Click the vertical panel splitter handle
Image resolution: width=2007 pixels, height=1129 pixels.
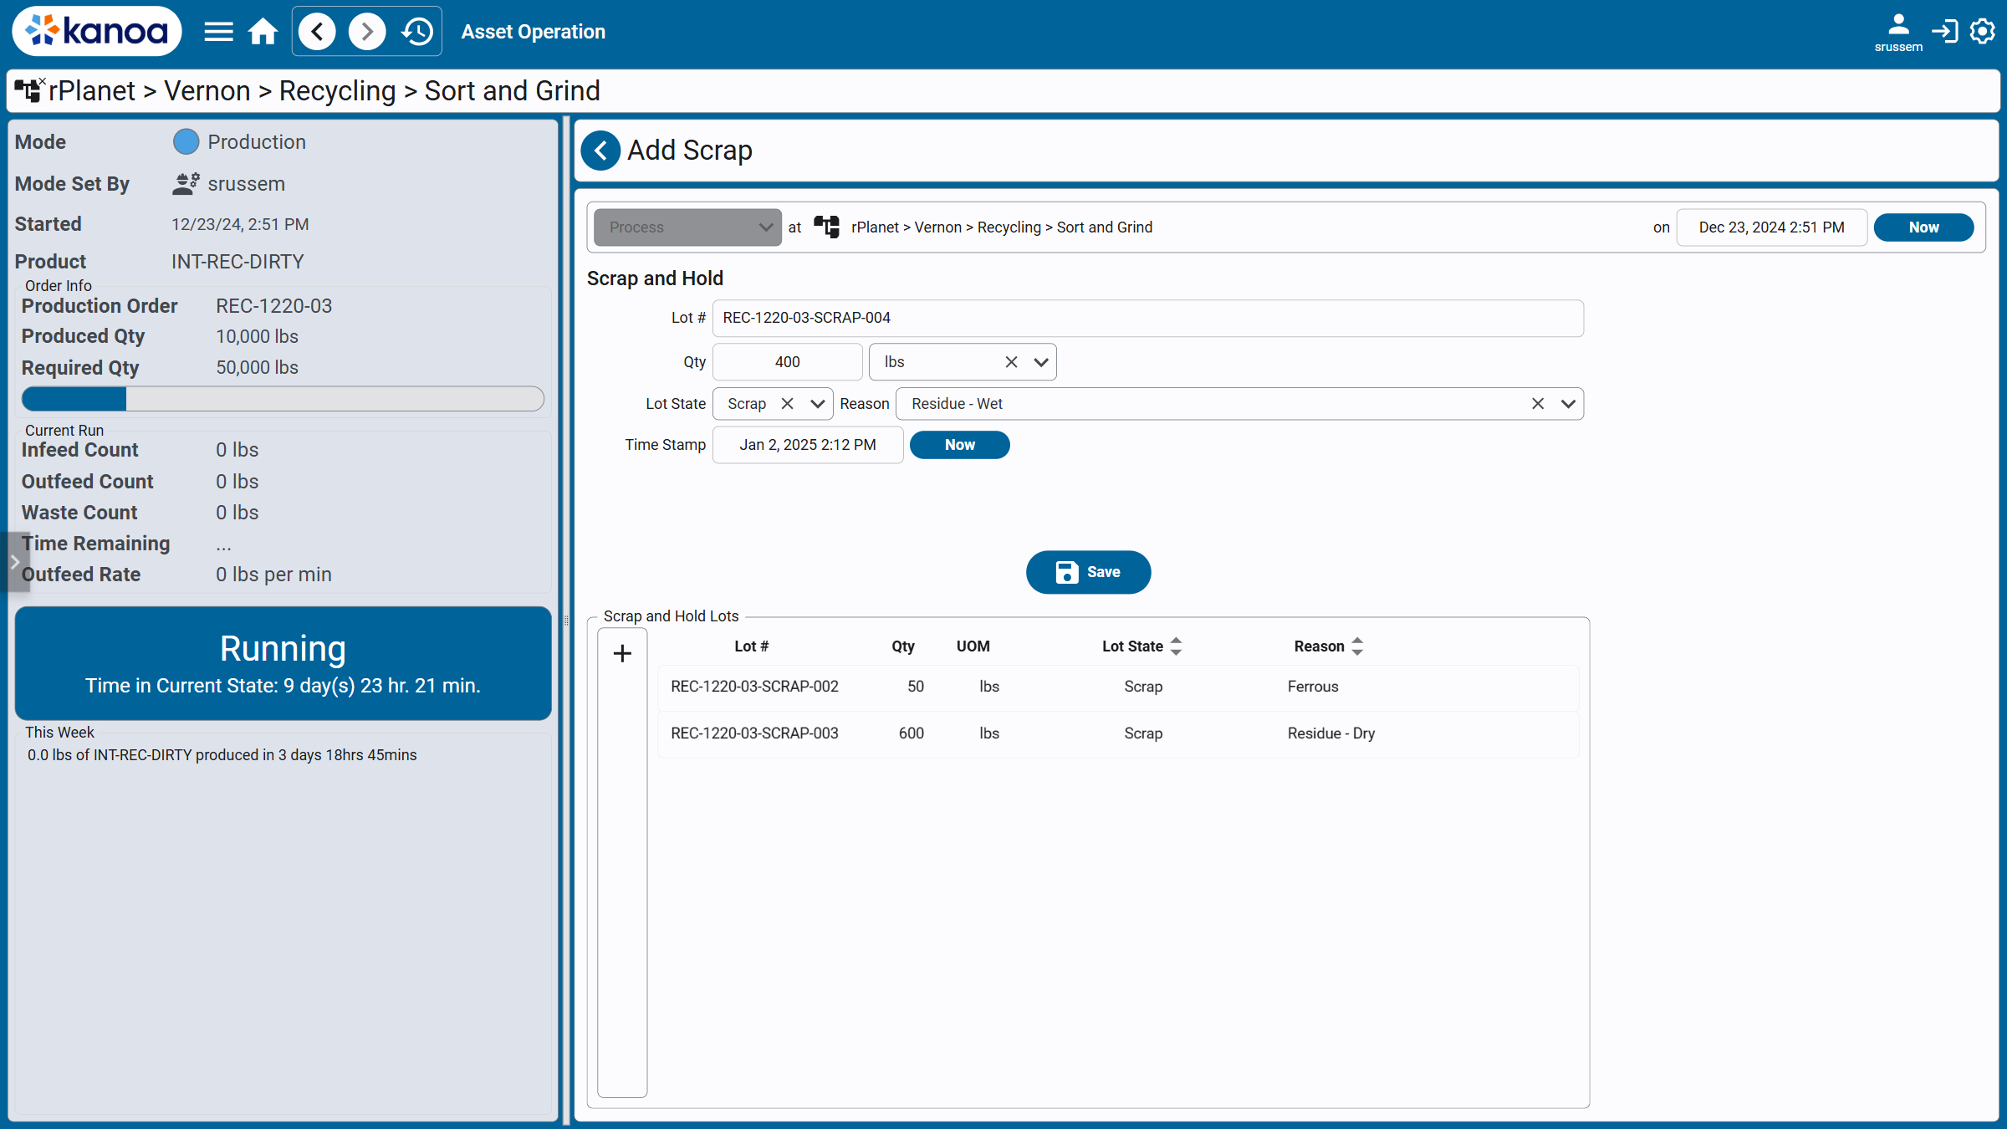pyautogui.click(x=566, y=621)
